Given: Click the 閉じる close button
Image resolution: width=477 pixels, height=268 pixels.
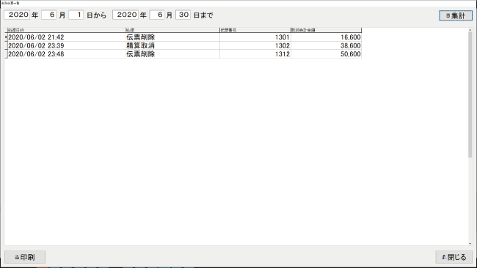Looking at the screenshot, I should click(x=454, y=257).
